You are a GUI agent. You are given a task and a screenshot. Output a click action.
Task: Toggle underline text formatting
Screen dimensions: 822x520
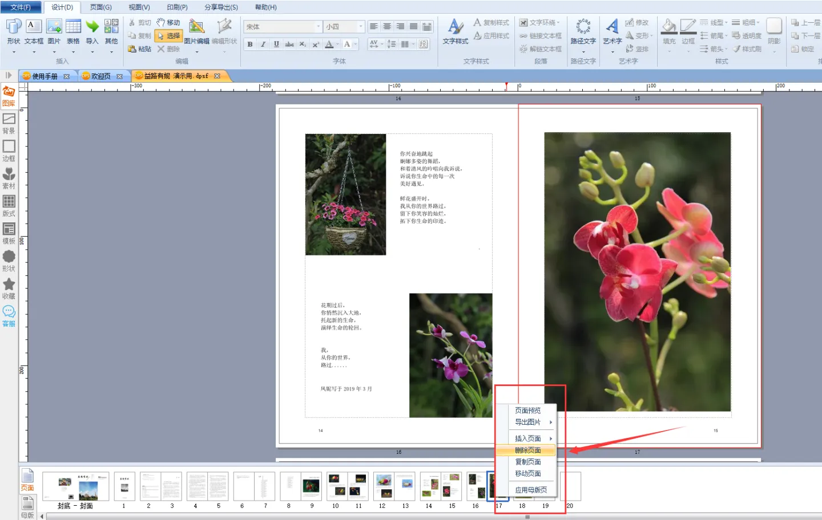point(276,44)
